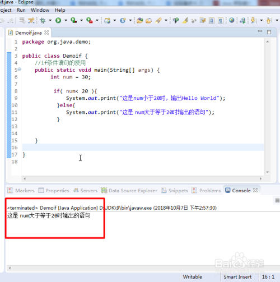Click the Run Last Tool red toolbox icon
280x282 pixels.
[90, 20]
